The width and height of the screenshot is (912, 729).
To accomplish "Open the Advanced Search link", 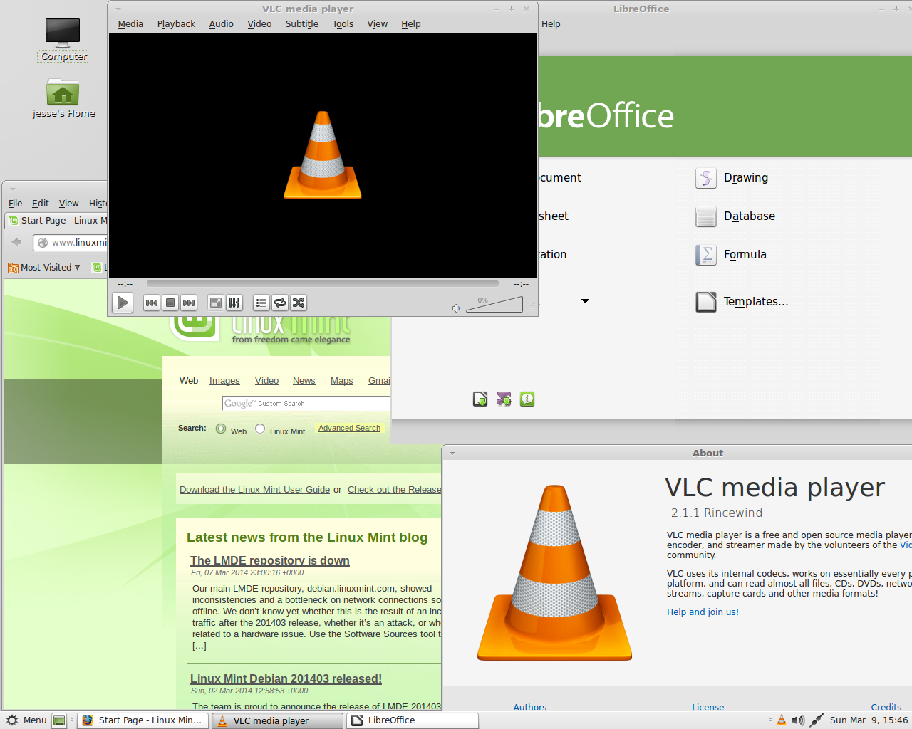I will point(349,428).
